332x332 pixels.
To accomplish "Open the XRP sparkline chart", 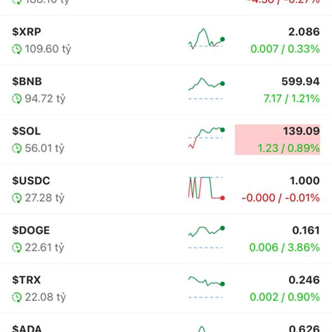I will click(x=206, y=39).
